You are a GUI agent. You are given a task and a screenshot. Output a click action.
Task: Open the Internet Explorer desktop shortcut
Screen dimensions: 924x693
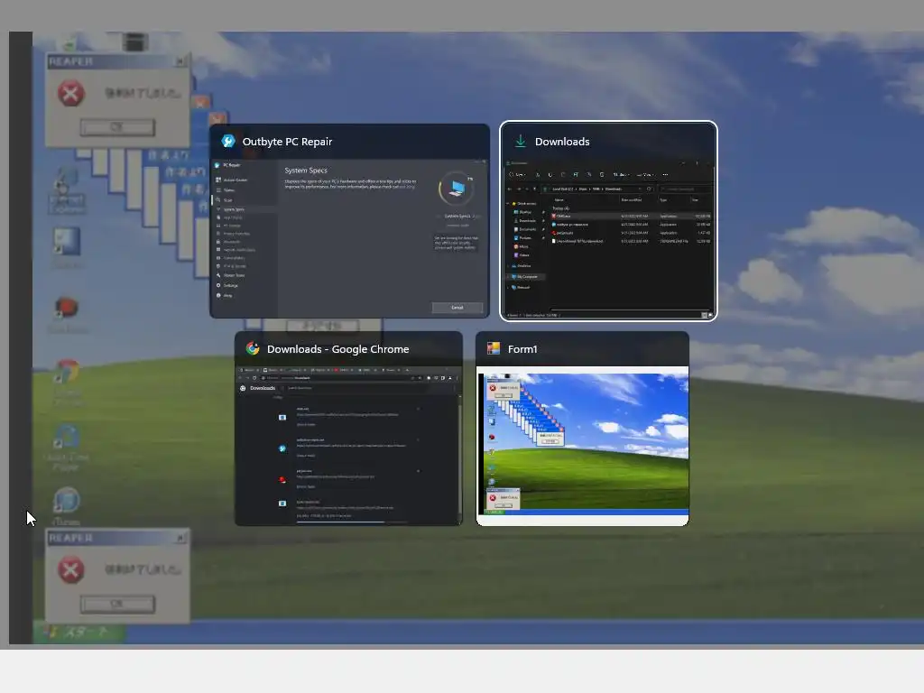[x=67, y=189]
